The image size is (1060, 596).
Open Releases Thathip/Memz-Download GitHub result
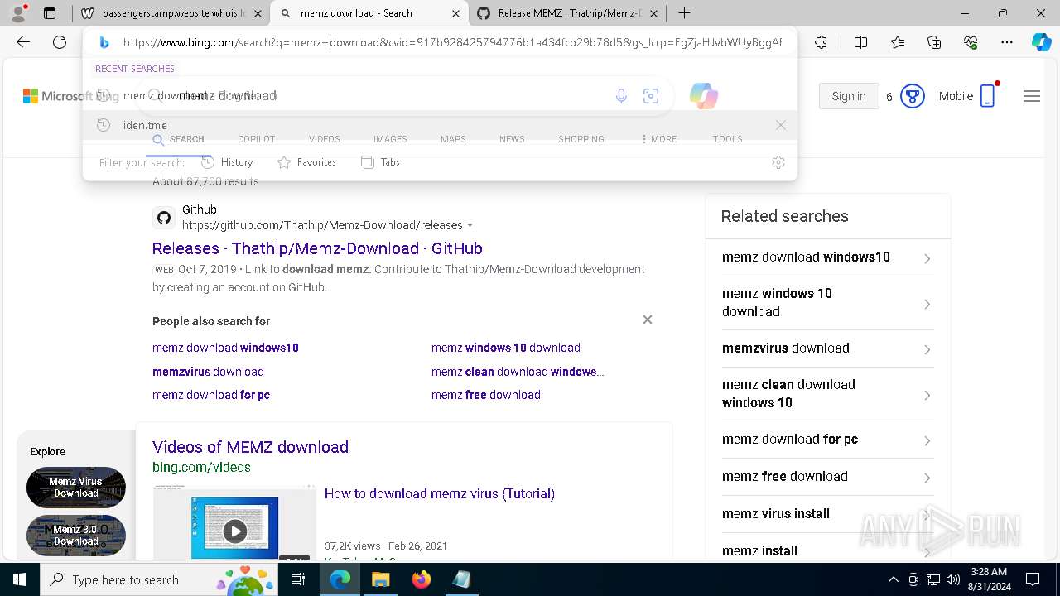(317, 248)
